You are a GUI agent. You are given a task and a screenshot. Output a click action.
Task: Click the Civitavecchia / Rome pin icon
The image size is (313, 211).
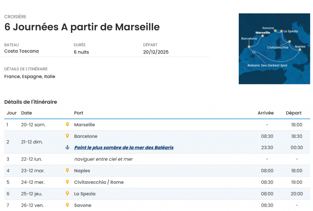point(67,182)
